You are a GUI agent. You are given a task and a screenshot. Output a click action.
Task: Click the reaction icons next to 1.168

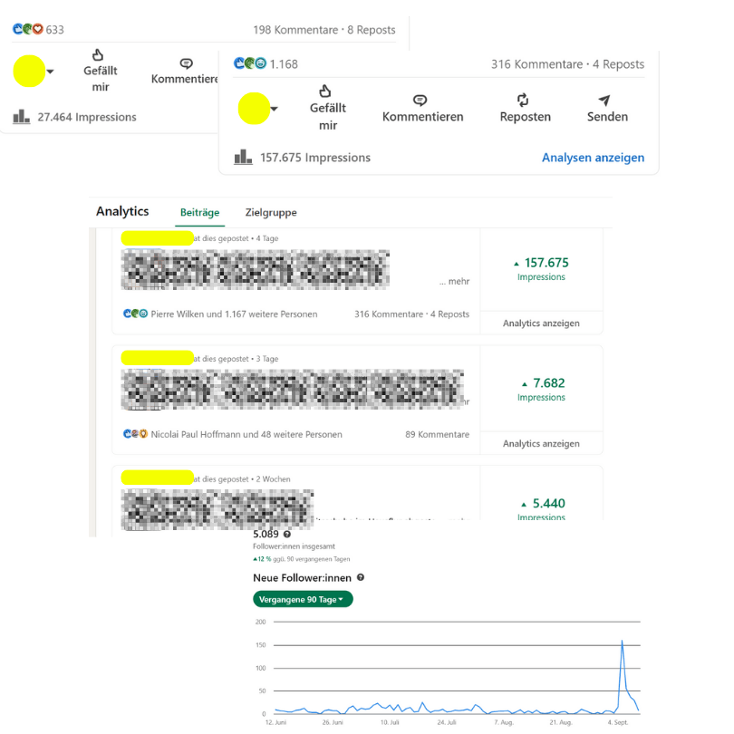click(250, 63)
